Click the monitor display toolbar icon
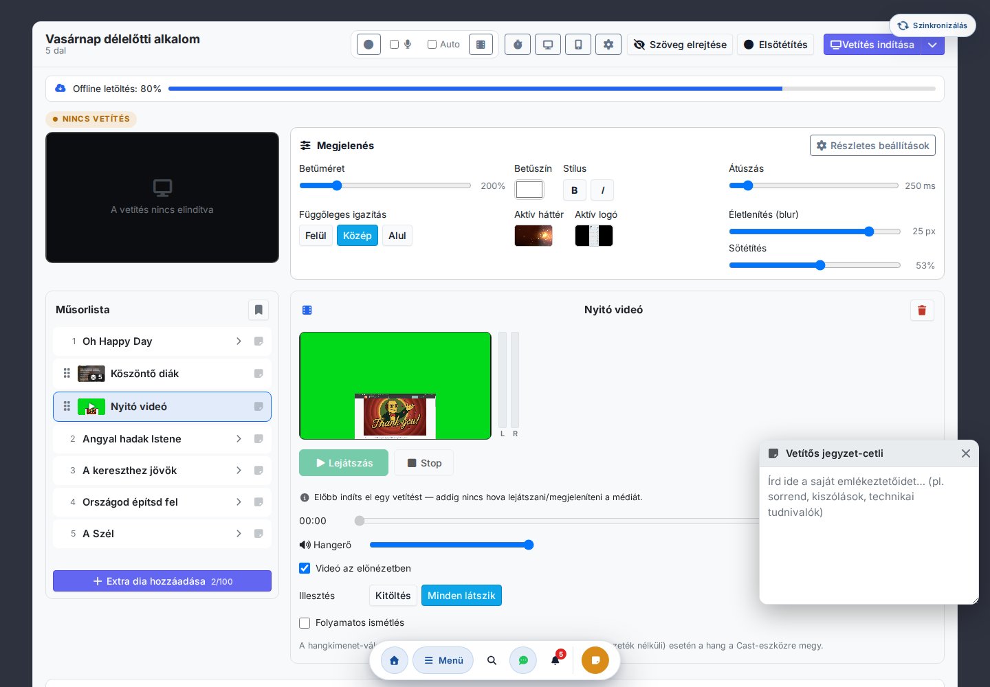The image size is (990, 687). pyautogui.click(x=548, y=45)
